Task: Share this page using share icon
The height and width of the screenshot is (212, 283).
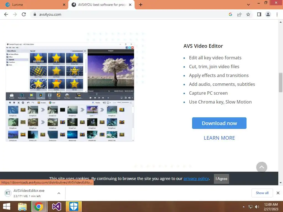Action: point(239,14)
